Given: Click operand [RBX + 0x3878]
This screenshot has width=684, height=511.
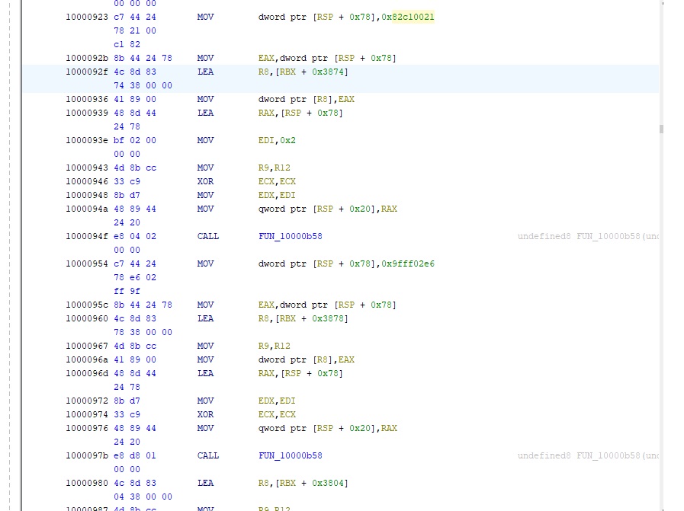Looking at the screenshot, I should (311, 318).
